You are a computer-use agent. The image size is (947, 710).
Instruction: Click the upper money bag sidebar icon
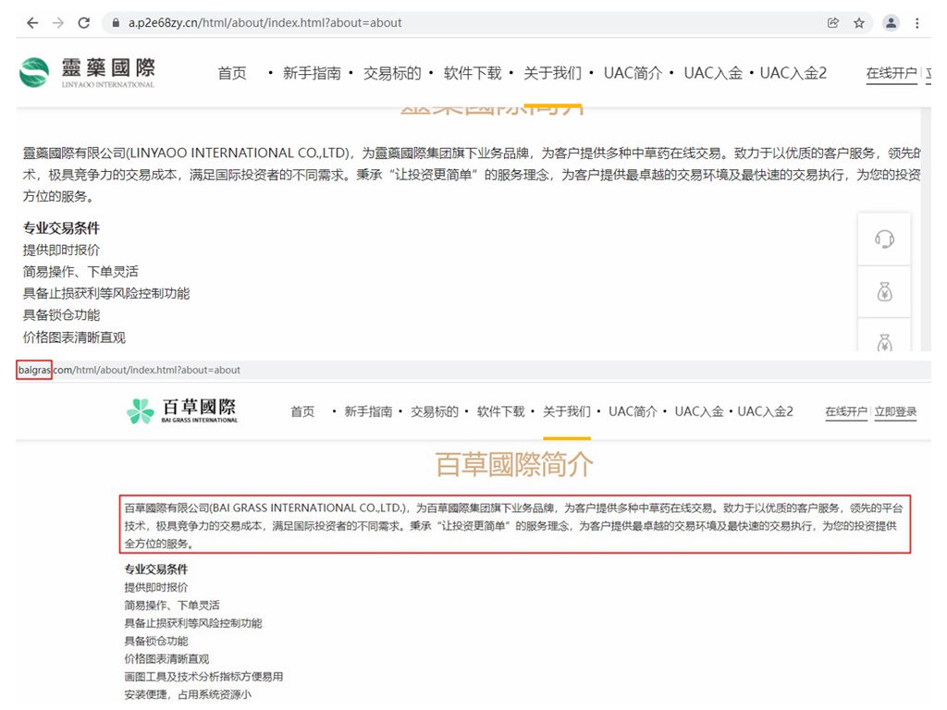(884, 293)
